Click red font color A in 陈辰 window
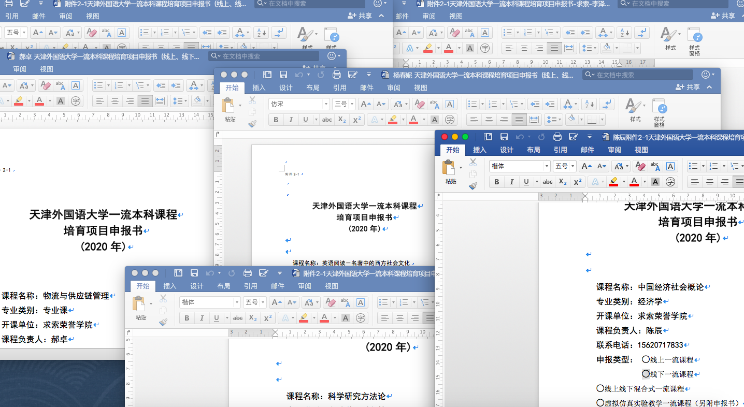The height and width of the screenshot is (407, 744). (634, 182)
